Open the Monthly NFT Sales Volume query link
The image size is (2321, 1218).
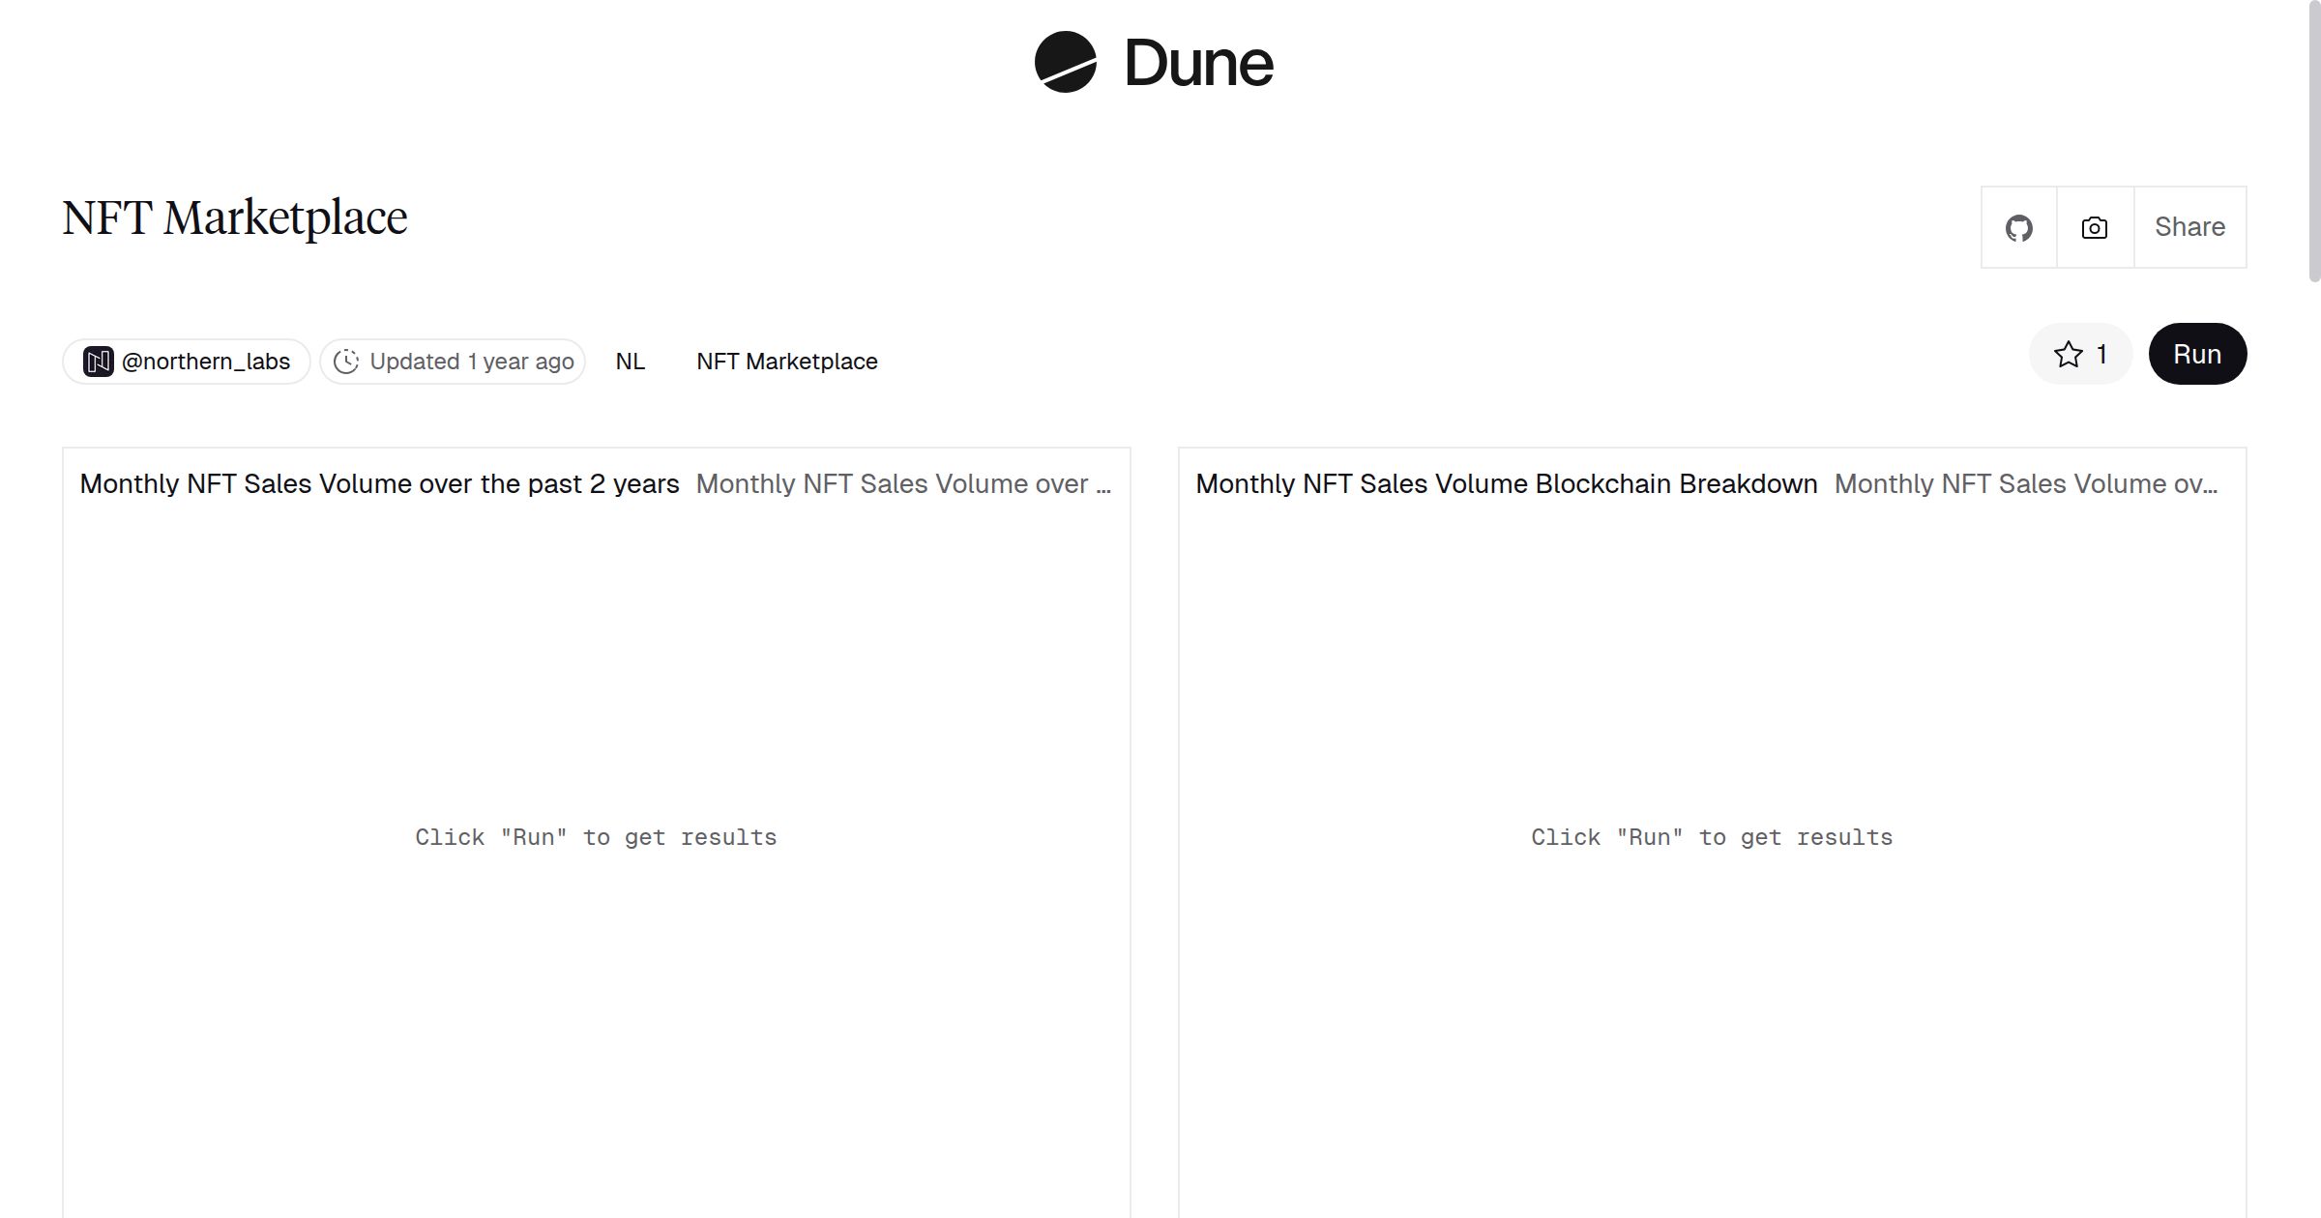pyautogui.click(x=904, y=483)
